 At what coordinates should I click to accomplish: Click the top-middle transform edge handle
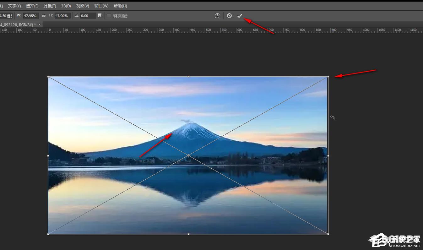pos(188,76)
